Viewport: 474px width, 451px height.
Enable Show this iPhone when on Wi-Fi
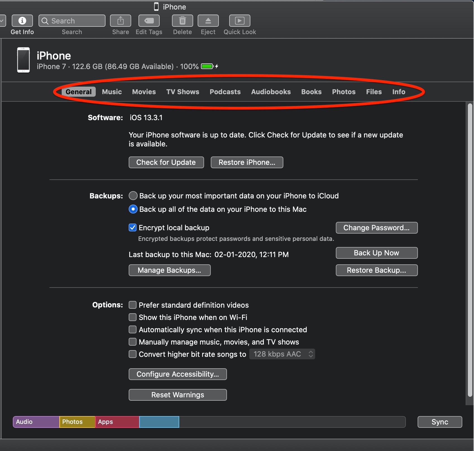click(132, 317)
